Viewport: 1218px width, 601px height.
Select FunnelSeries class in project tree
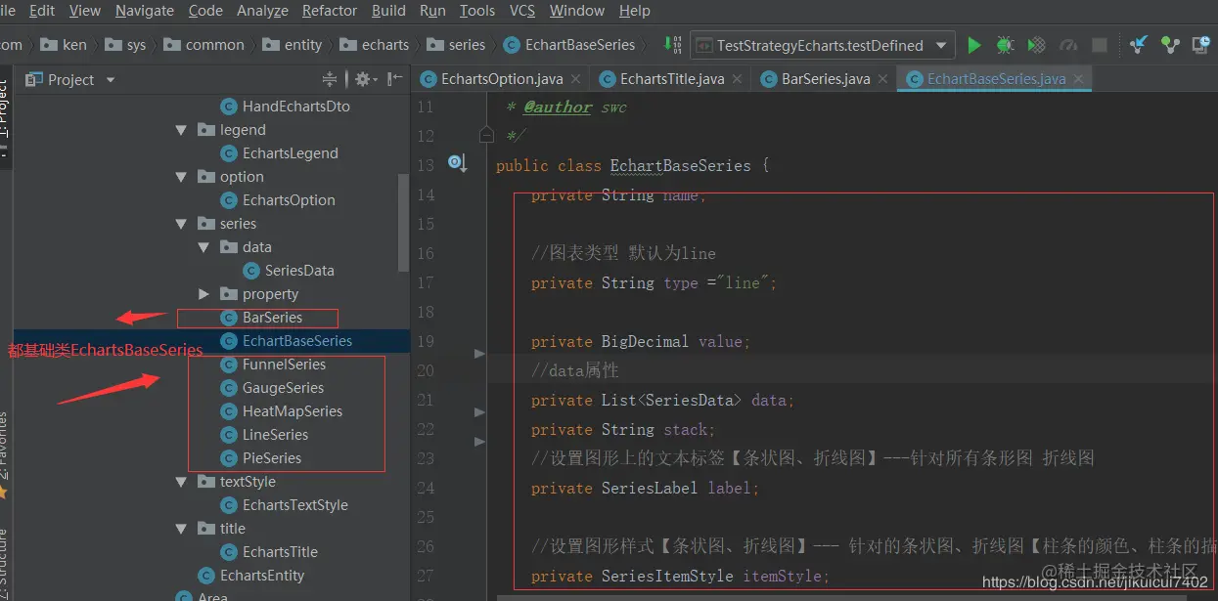273,365
